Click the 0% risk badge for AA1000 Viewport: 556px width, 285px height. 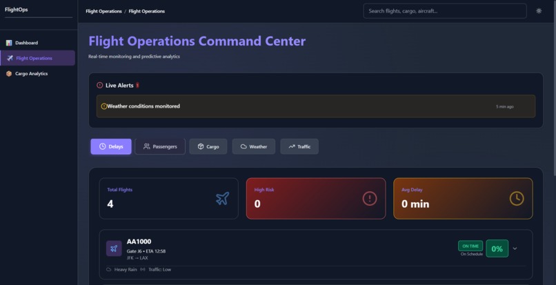pos(497,248)
